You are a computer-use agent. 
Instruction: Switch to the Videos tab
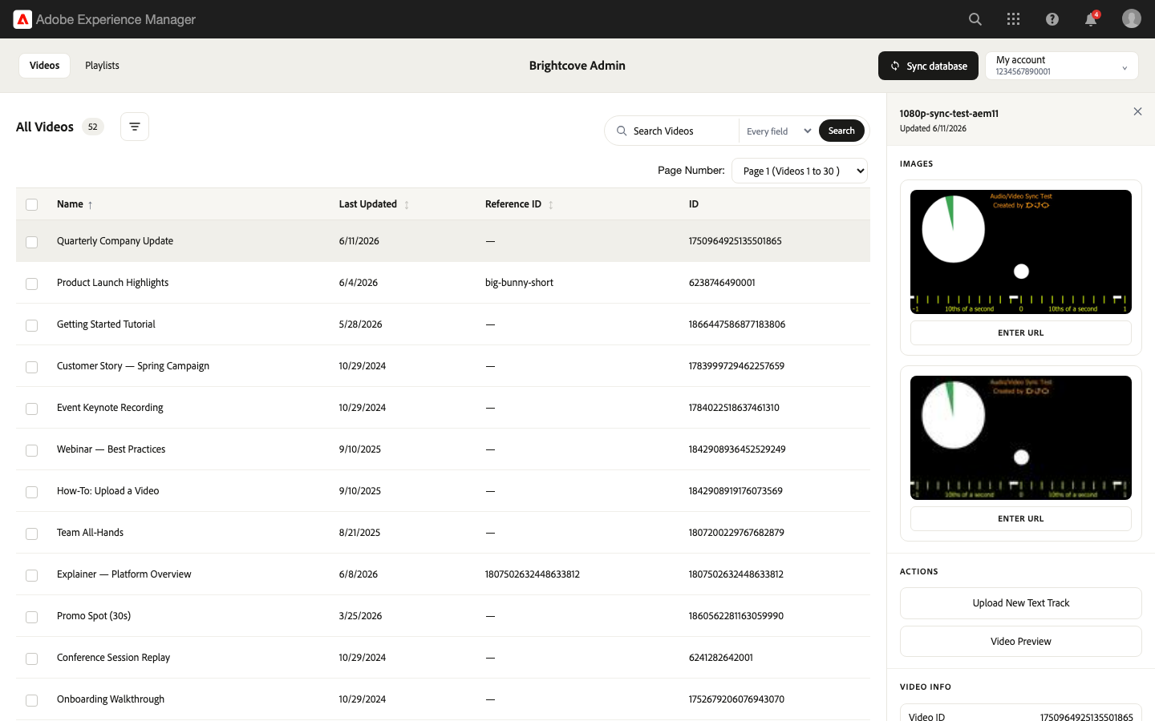coord(45,66)
